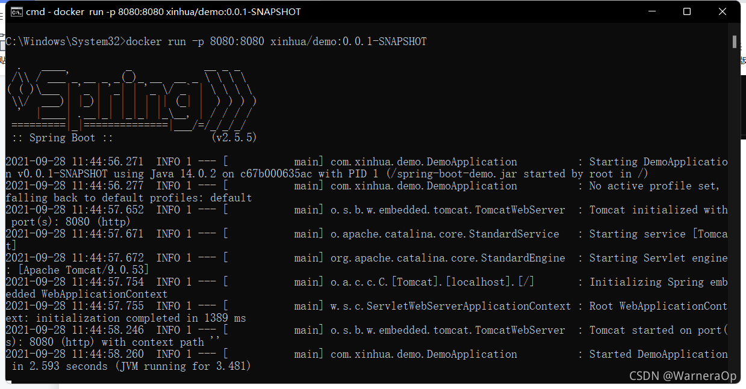Viewport: 746px width, 389px height.
Task: Click the 'Tomcat started on port(' log message
Action: point(658,330)
